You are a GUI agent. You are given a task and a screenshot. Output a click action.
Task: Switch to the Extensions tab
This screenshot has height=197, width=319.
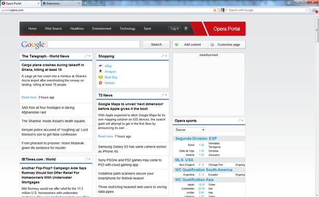[x=62, y=4]
